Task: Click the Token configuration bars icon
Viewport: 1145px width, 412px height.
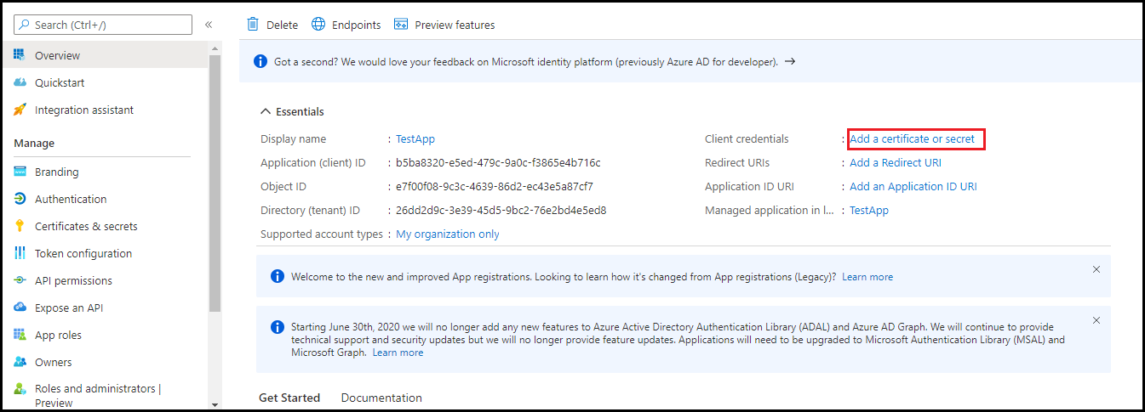Action: click(20, 253)
